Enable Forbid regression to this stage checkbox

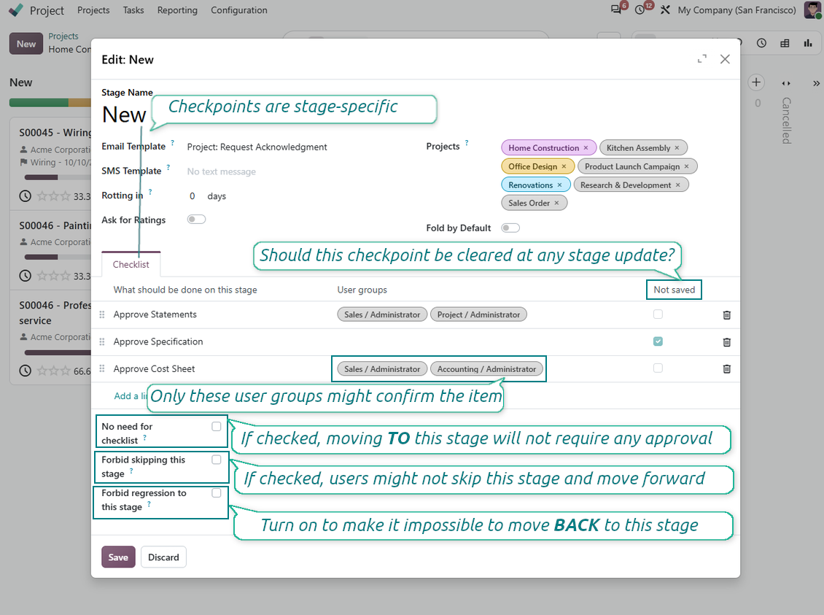coord(216,493)
